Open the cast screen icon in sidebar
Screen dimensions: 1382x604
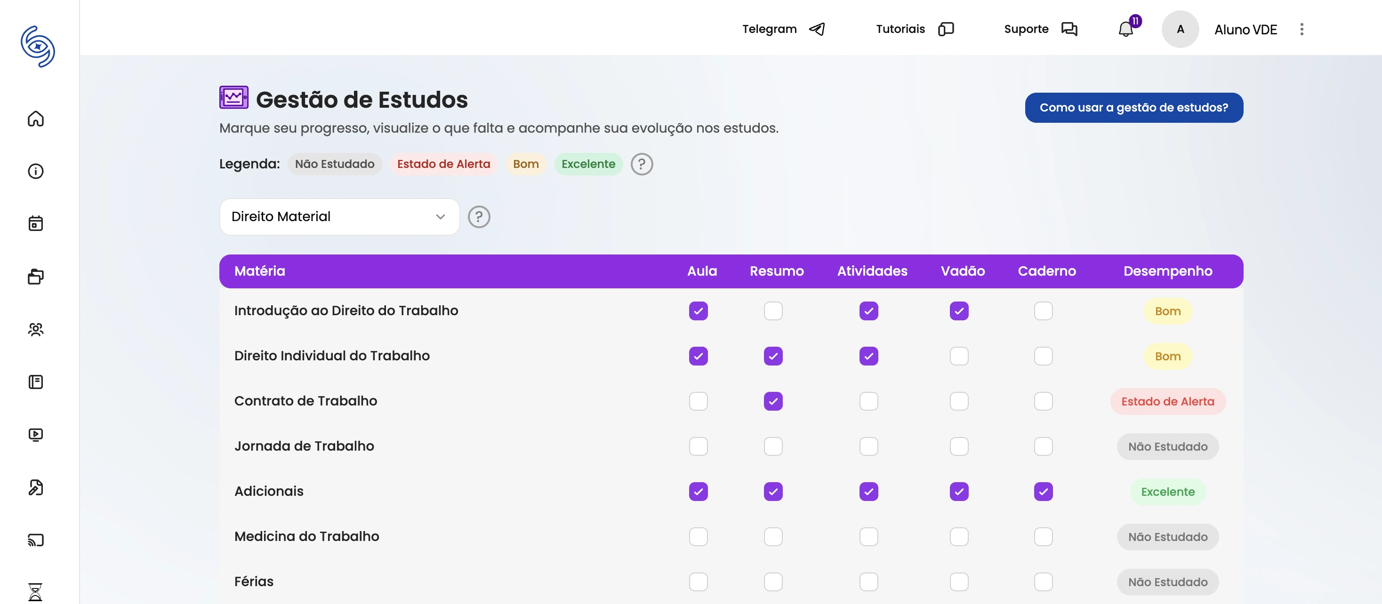coord(35,540)
